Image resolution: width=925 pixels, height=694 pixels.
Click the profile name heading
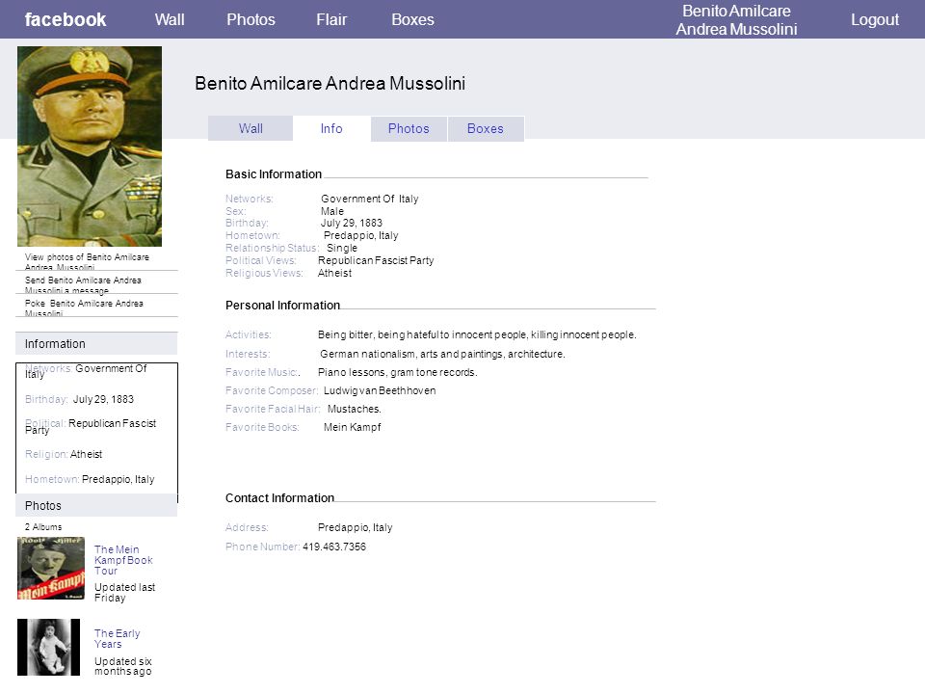330,83
